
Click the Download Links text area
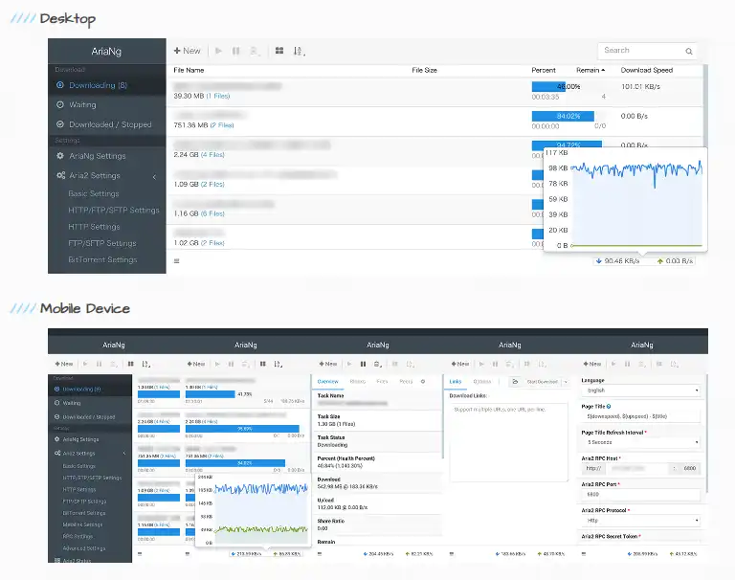tap(509, 442)
